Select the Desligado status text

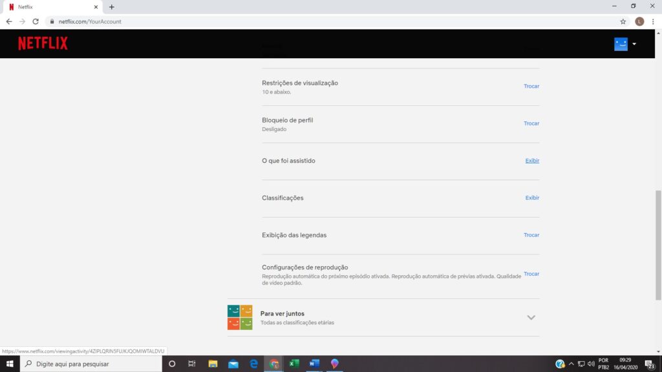pyautogui.click(x=274, y=129)
